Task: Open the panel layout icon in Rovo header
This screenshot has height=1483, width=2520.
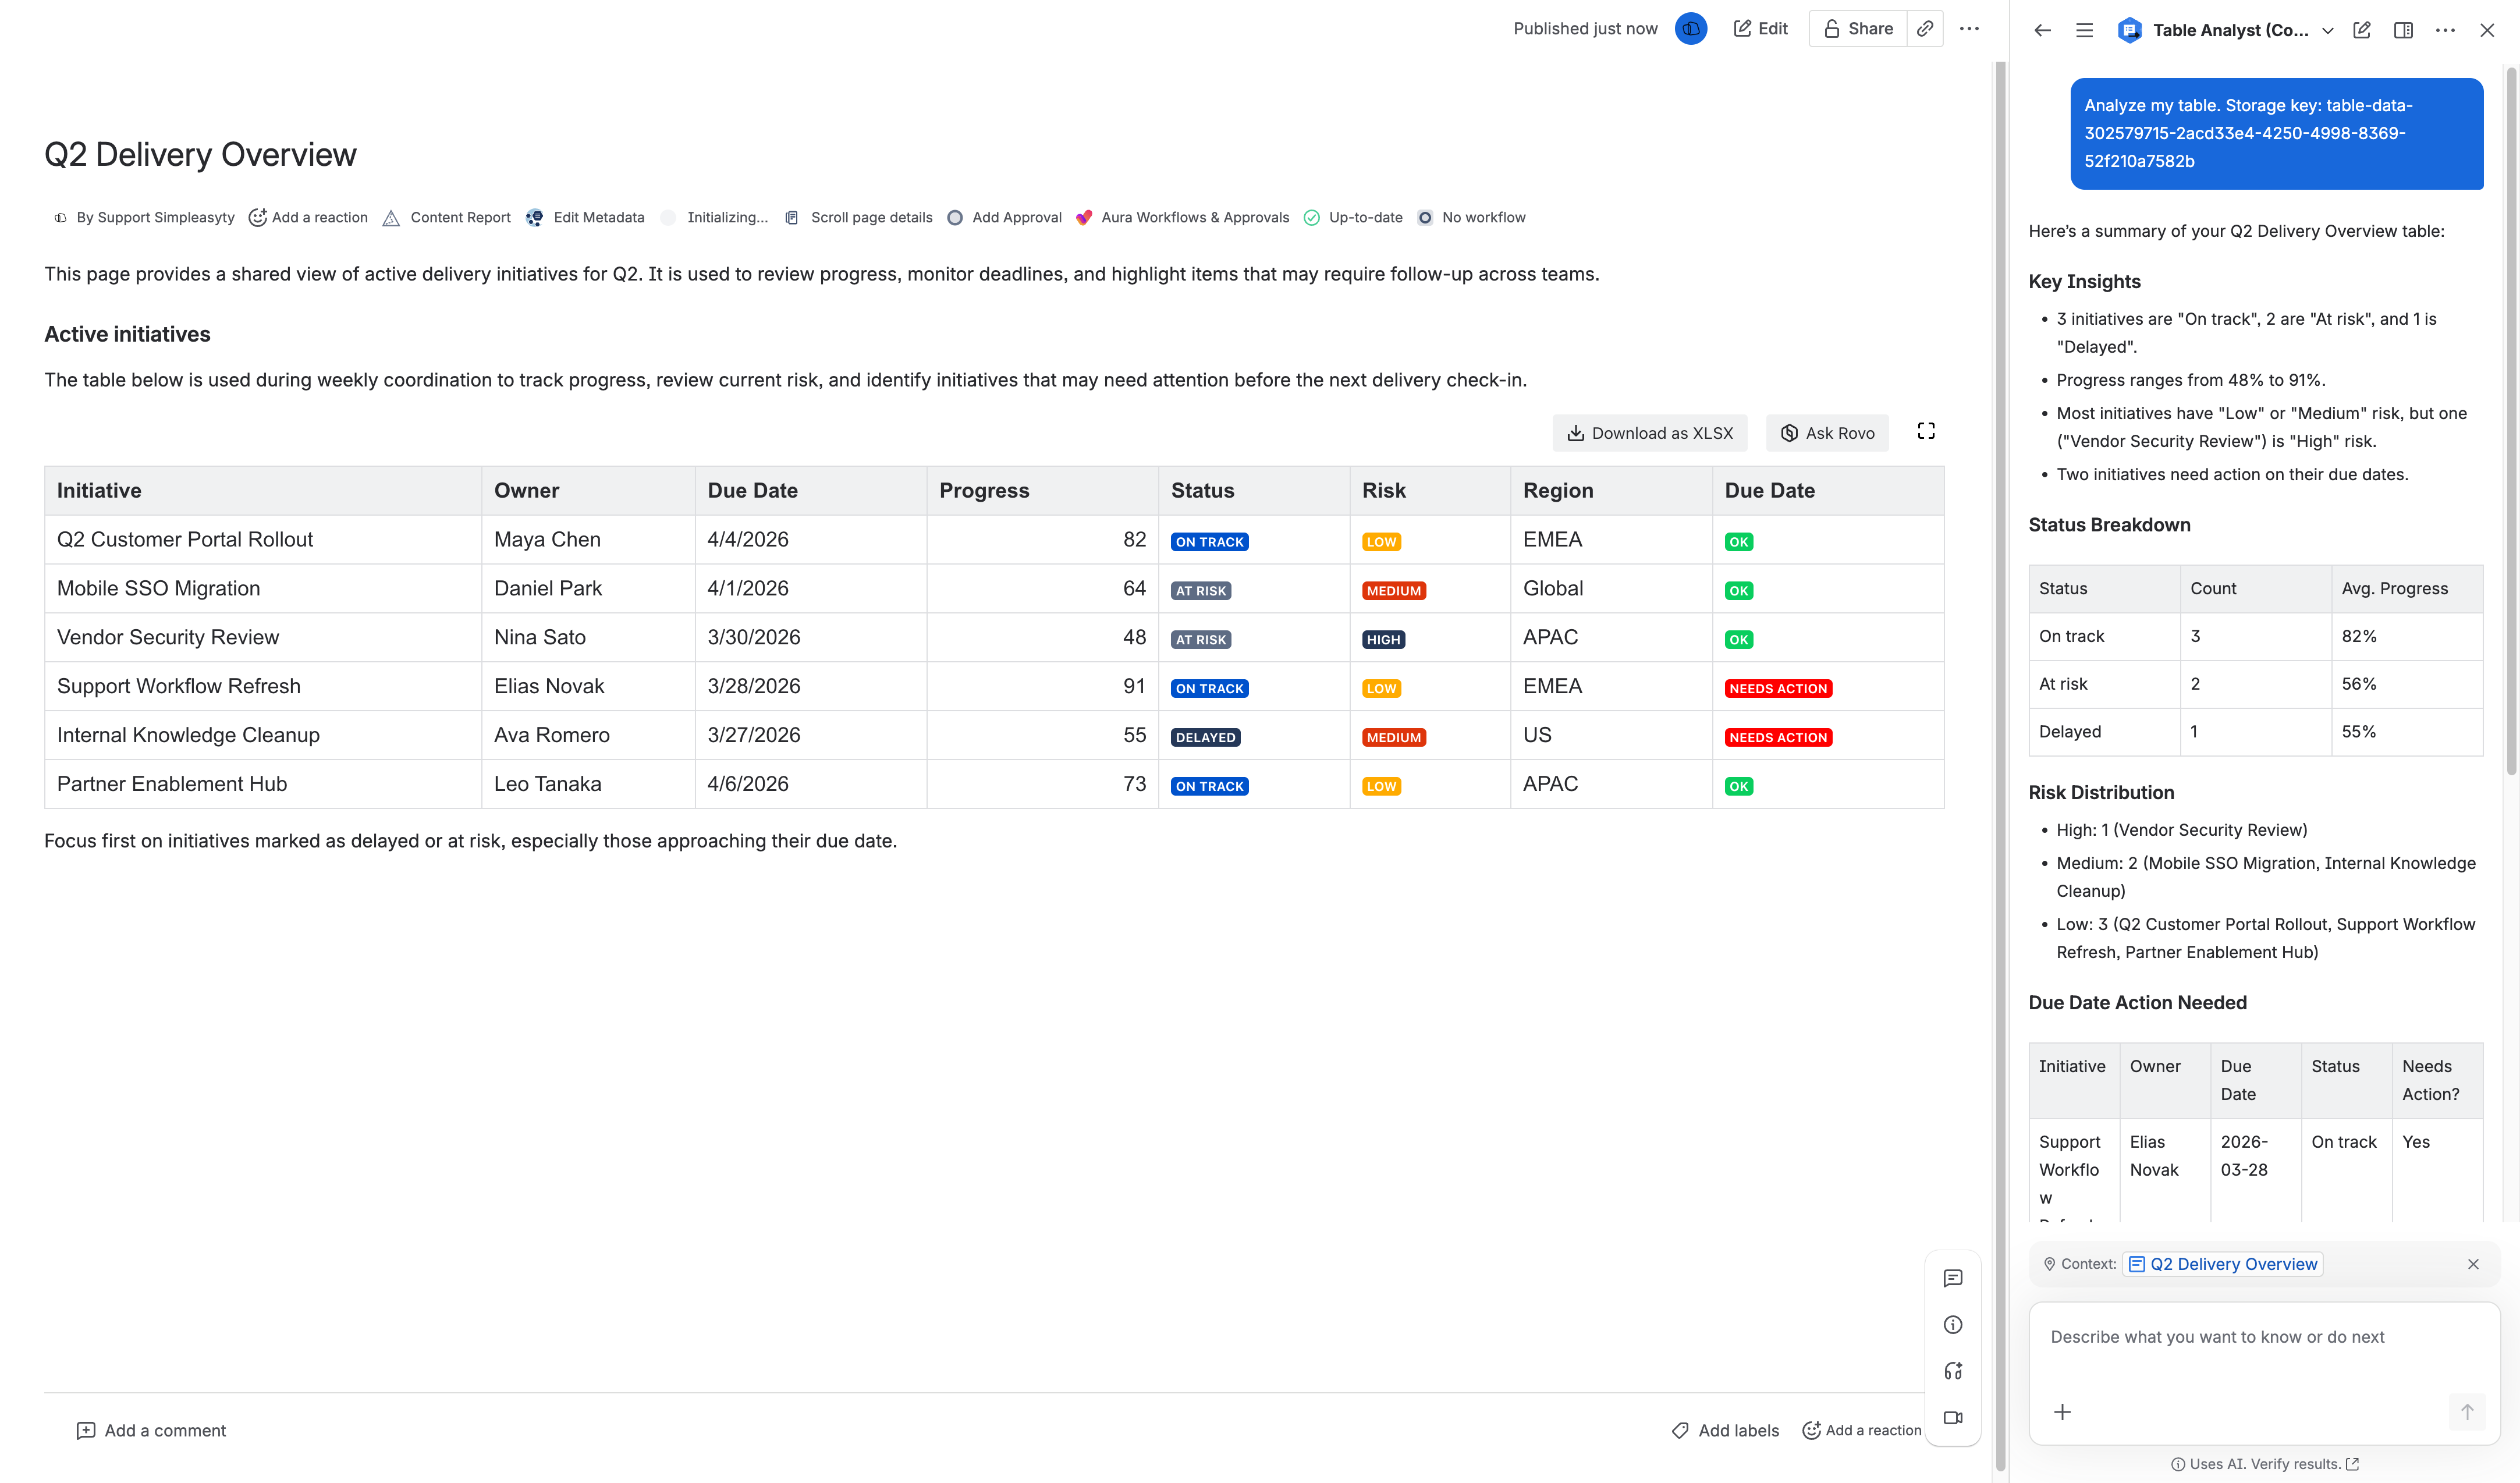Action: click(x=2403, y=30)
